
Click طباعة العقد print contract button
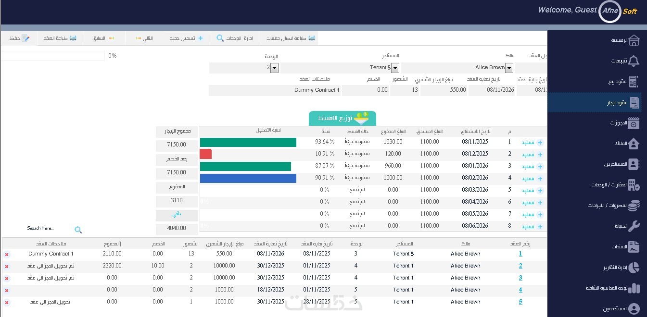[60, 38]
